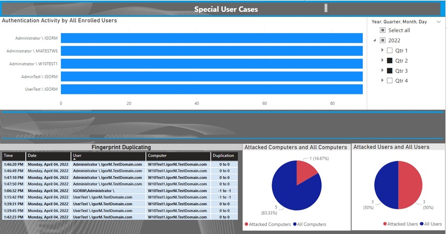Viewport: 447px width, 234px height.
Task: Select the UserTest \ IGORM bar
Action: coord(211,89)
